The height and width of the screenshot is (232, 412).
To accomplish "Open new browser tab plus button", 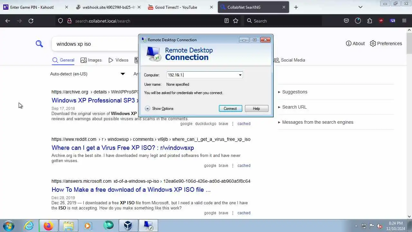I will (x=296, y=7).
